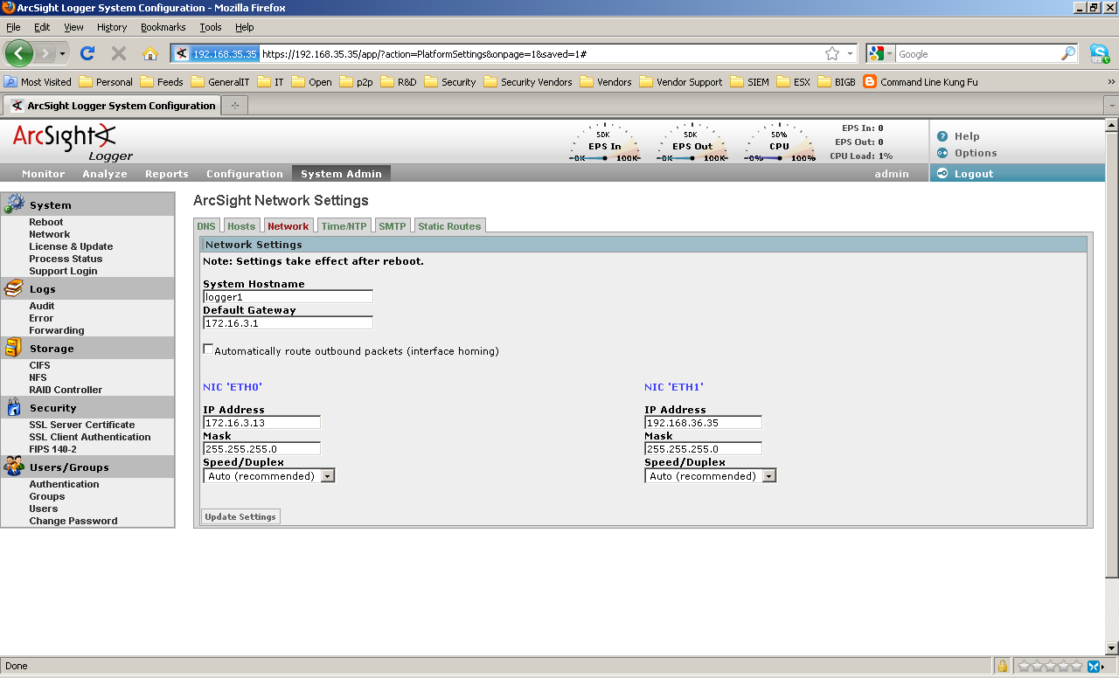Click the System Hostname input field
1119x678 pixels.
tap(288, 296)
